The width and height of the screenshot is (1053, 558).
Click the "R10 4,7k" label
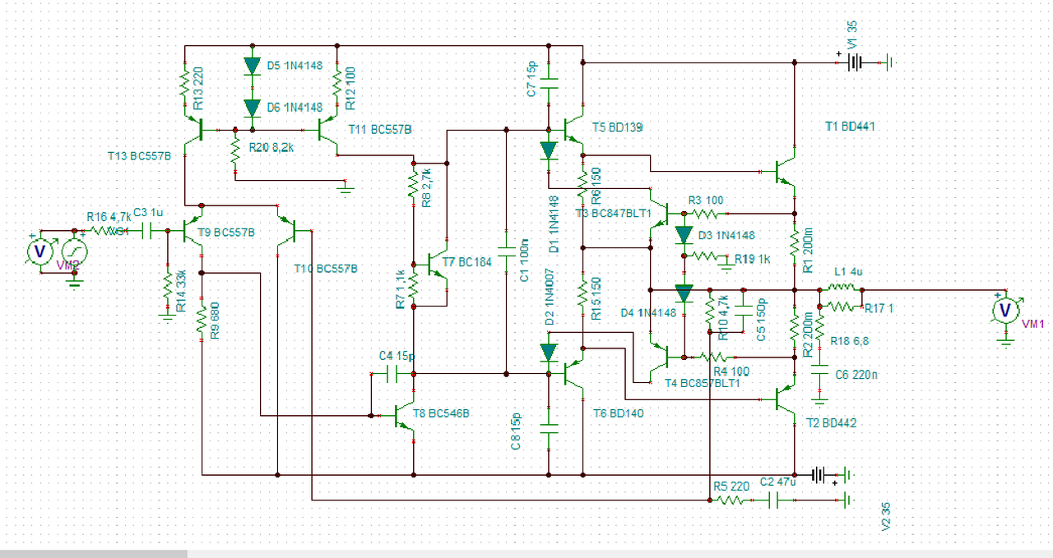coord(725,318)
